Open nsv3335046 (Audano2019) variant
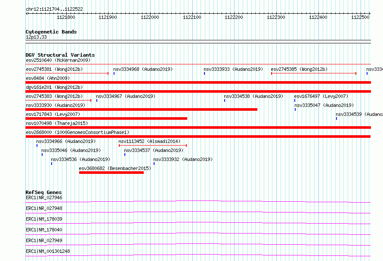The height and width of the screenshot is (261, 383). point(71,150)
